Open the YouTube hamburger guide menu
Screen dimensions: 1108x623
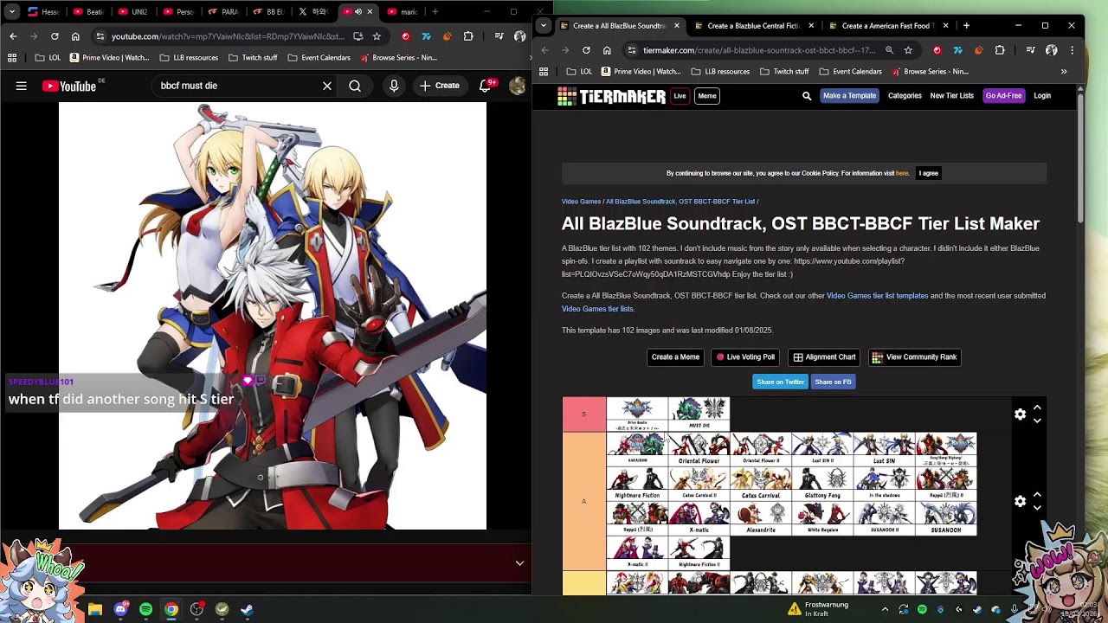point(22,86)
